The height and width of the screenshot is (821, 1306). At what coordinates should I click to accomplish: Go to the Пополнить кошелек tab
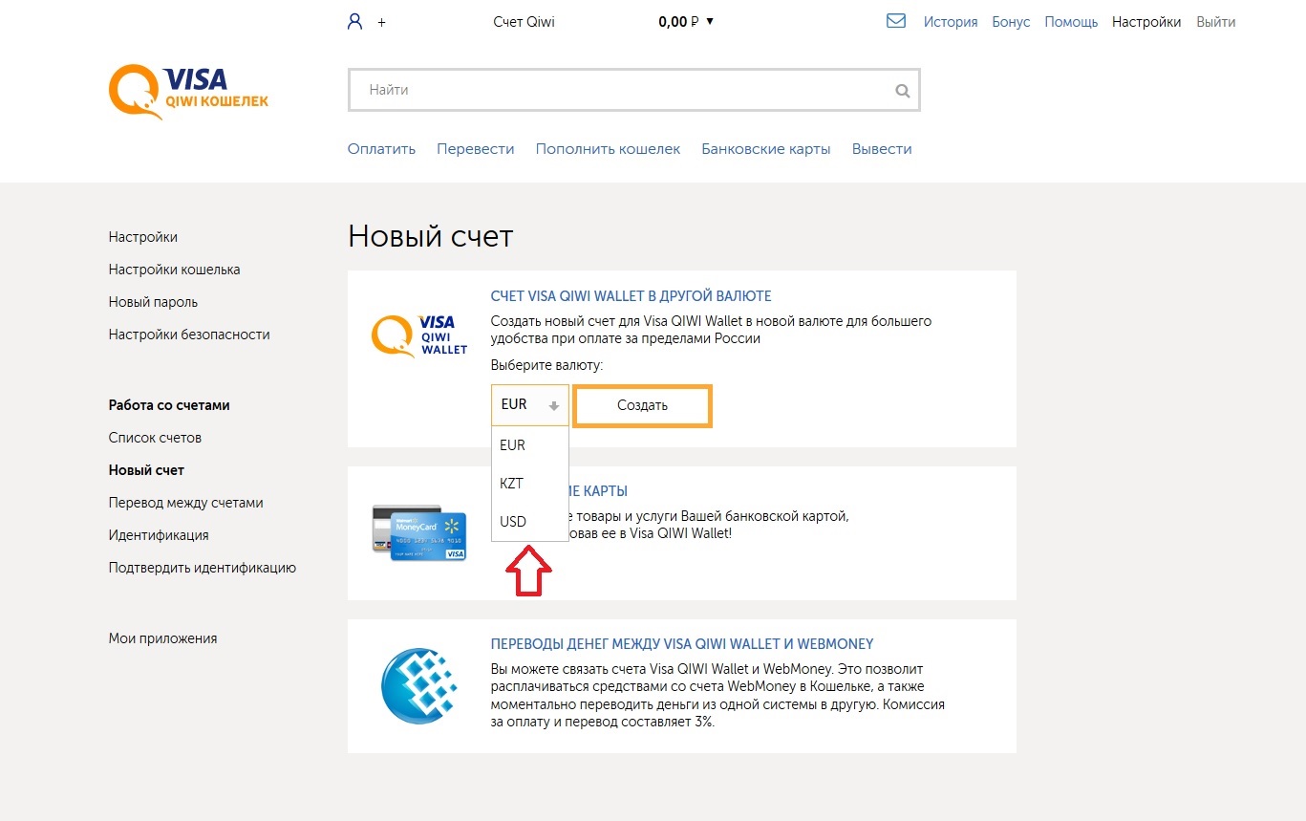click(x=608, y=149)
